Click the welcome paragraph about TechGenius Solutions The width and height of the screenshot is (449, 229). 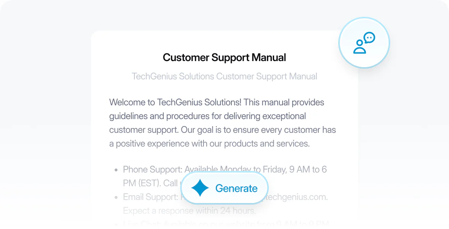[223, 123]
